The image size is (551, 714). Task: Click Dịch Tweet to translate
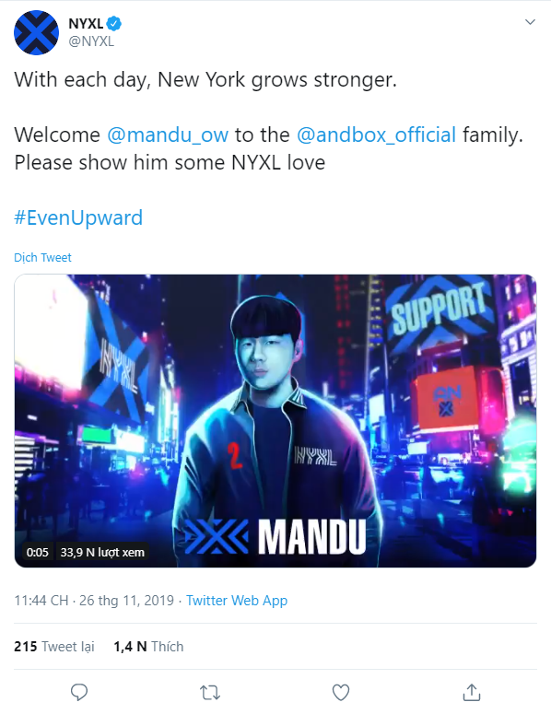42,257
